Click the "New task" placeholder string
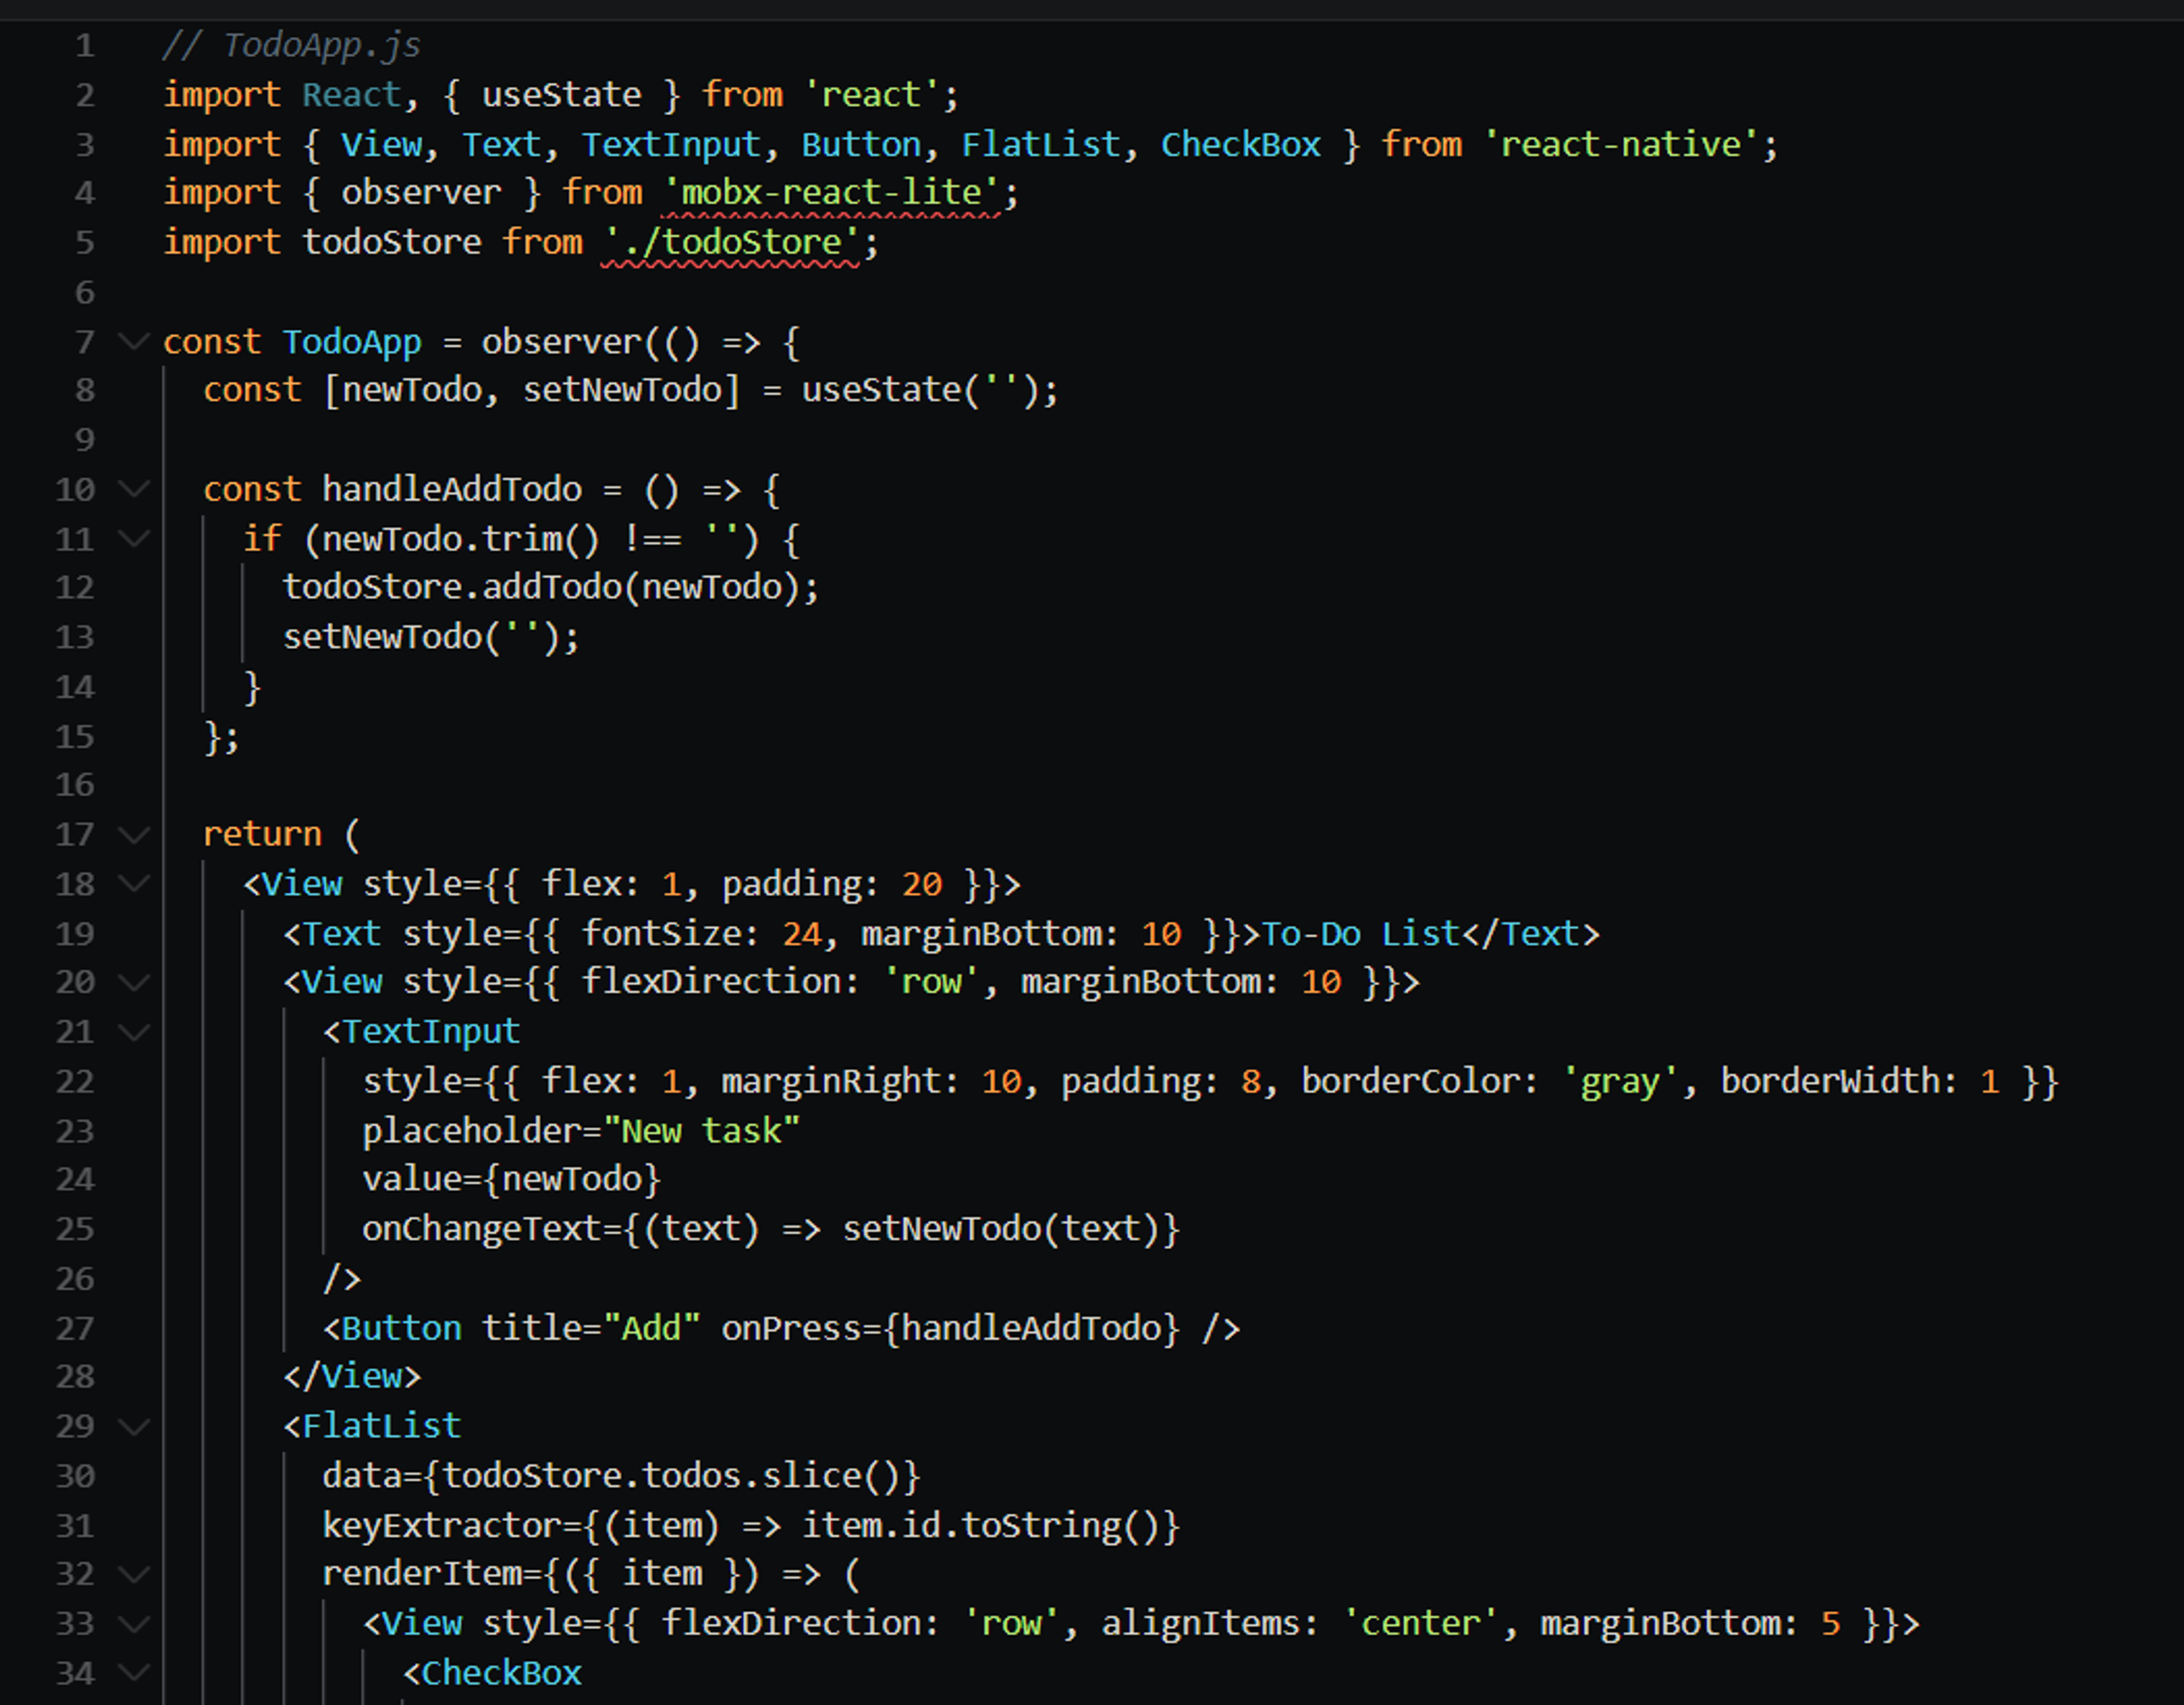2184x1705 pixels. (701, 1131)
